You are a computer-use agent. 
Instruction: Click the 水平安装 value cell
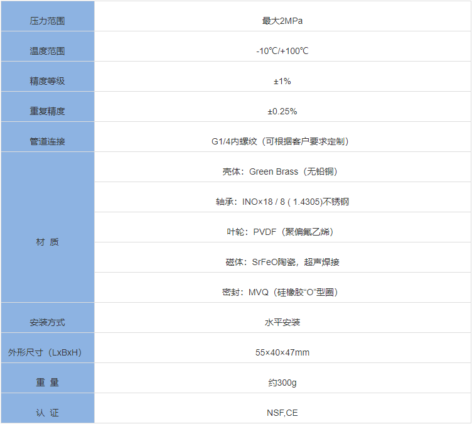[x=282, y=322]
